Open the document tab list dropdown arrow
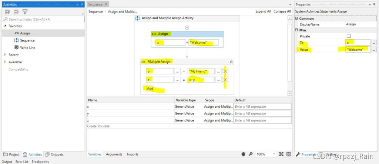The height and width of the screenshot is (164, 379). 290,4
